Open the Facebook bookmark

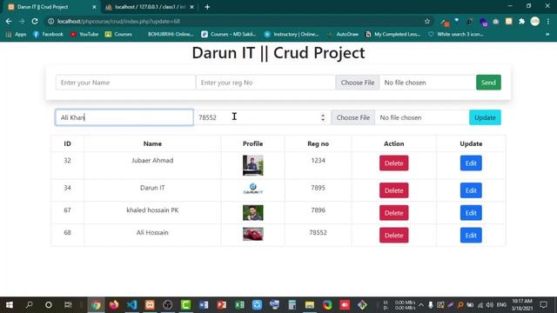tap(48, 34)
